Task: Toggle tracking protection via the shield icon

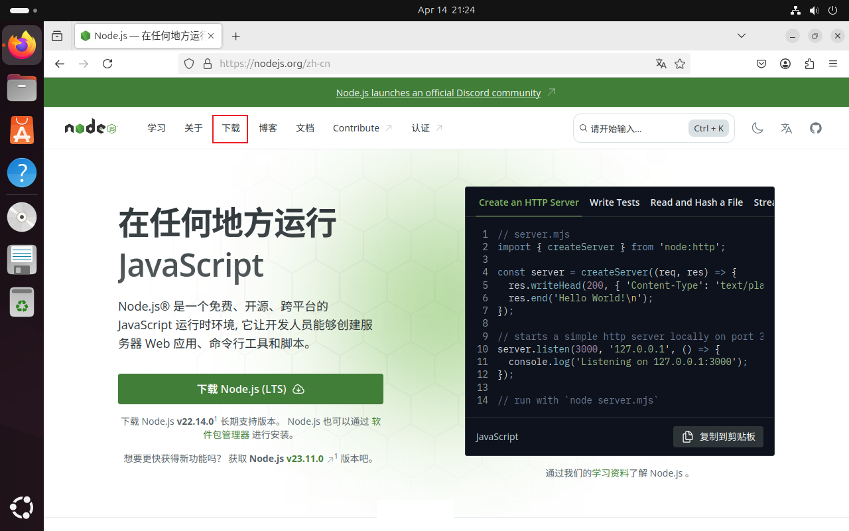Action: point(189,63)
